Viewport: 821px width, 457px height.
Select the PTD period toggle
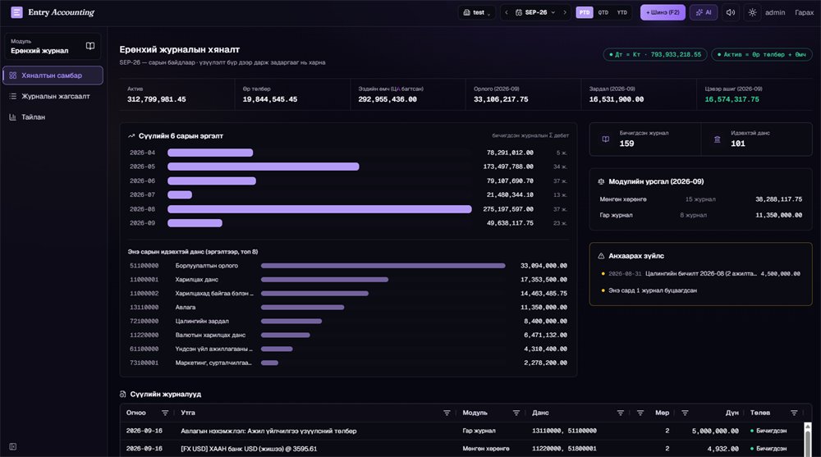(585, 12)
